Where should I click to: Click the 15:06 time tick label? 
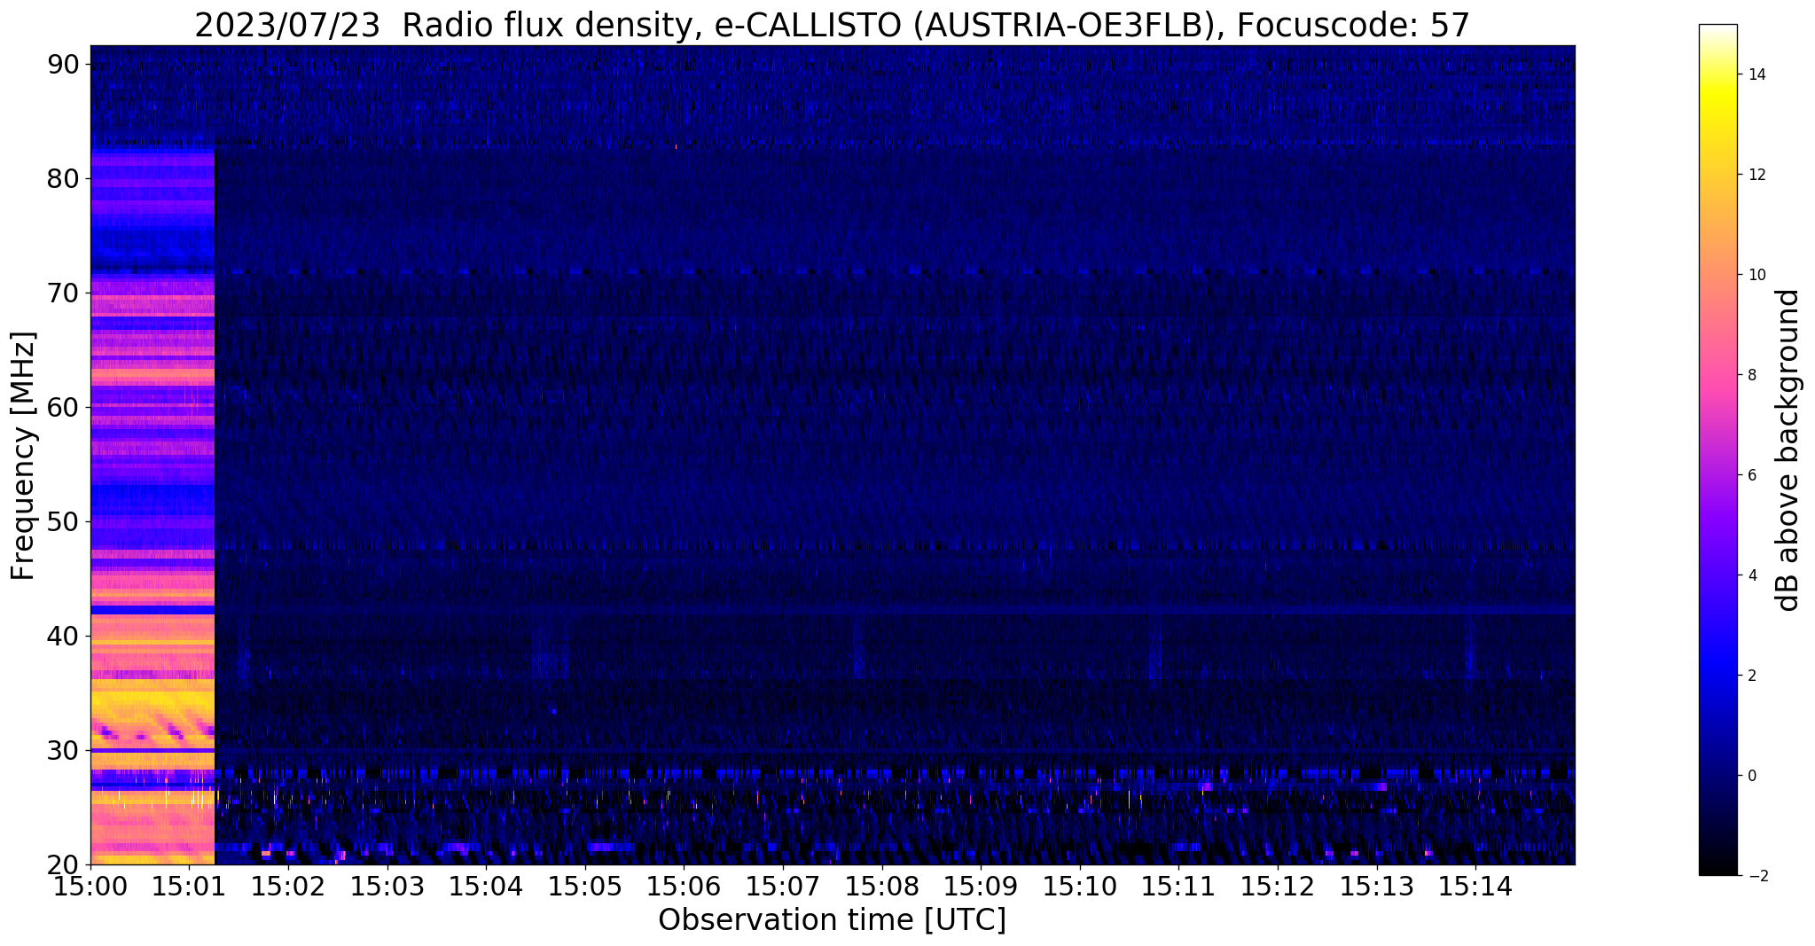point(684,887)
